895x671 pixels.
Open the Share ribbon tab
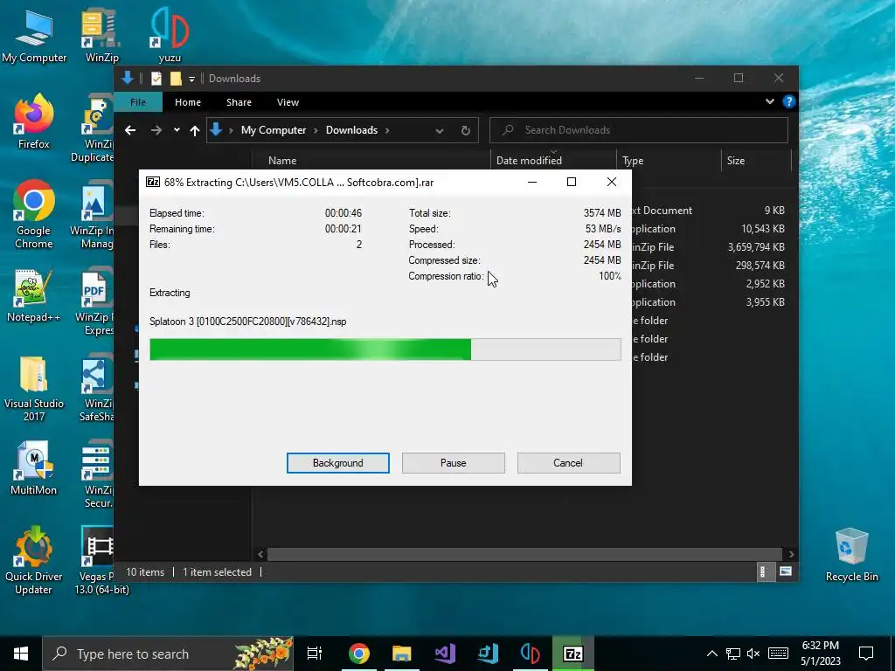pos(239,102)
